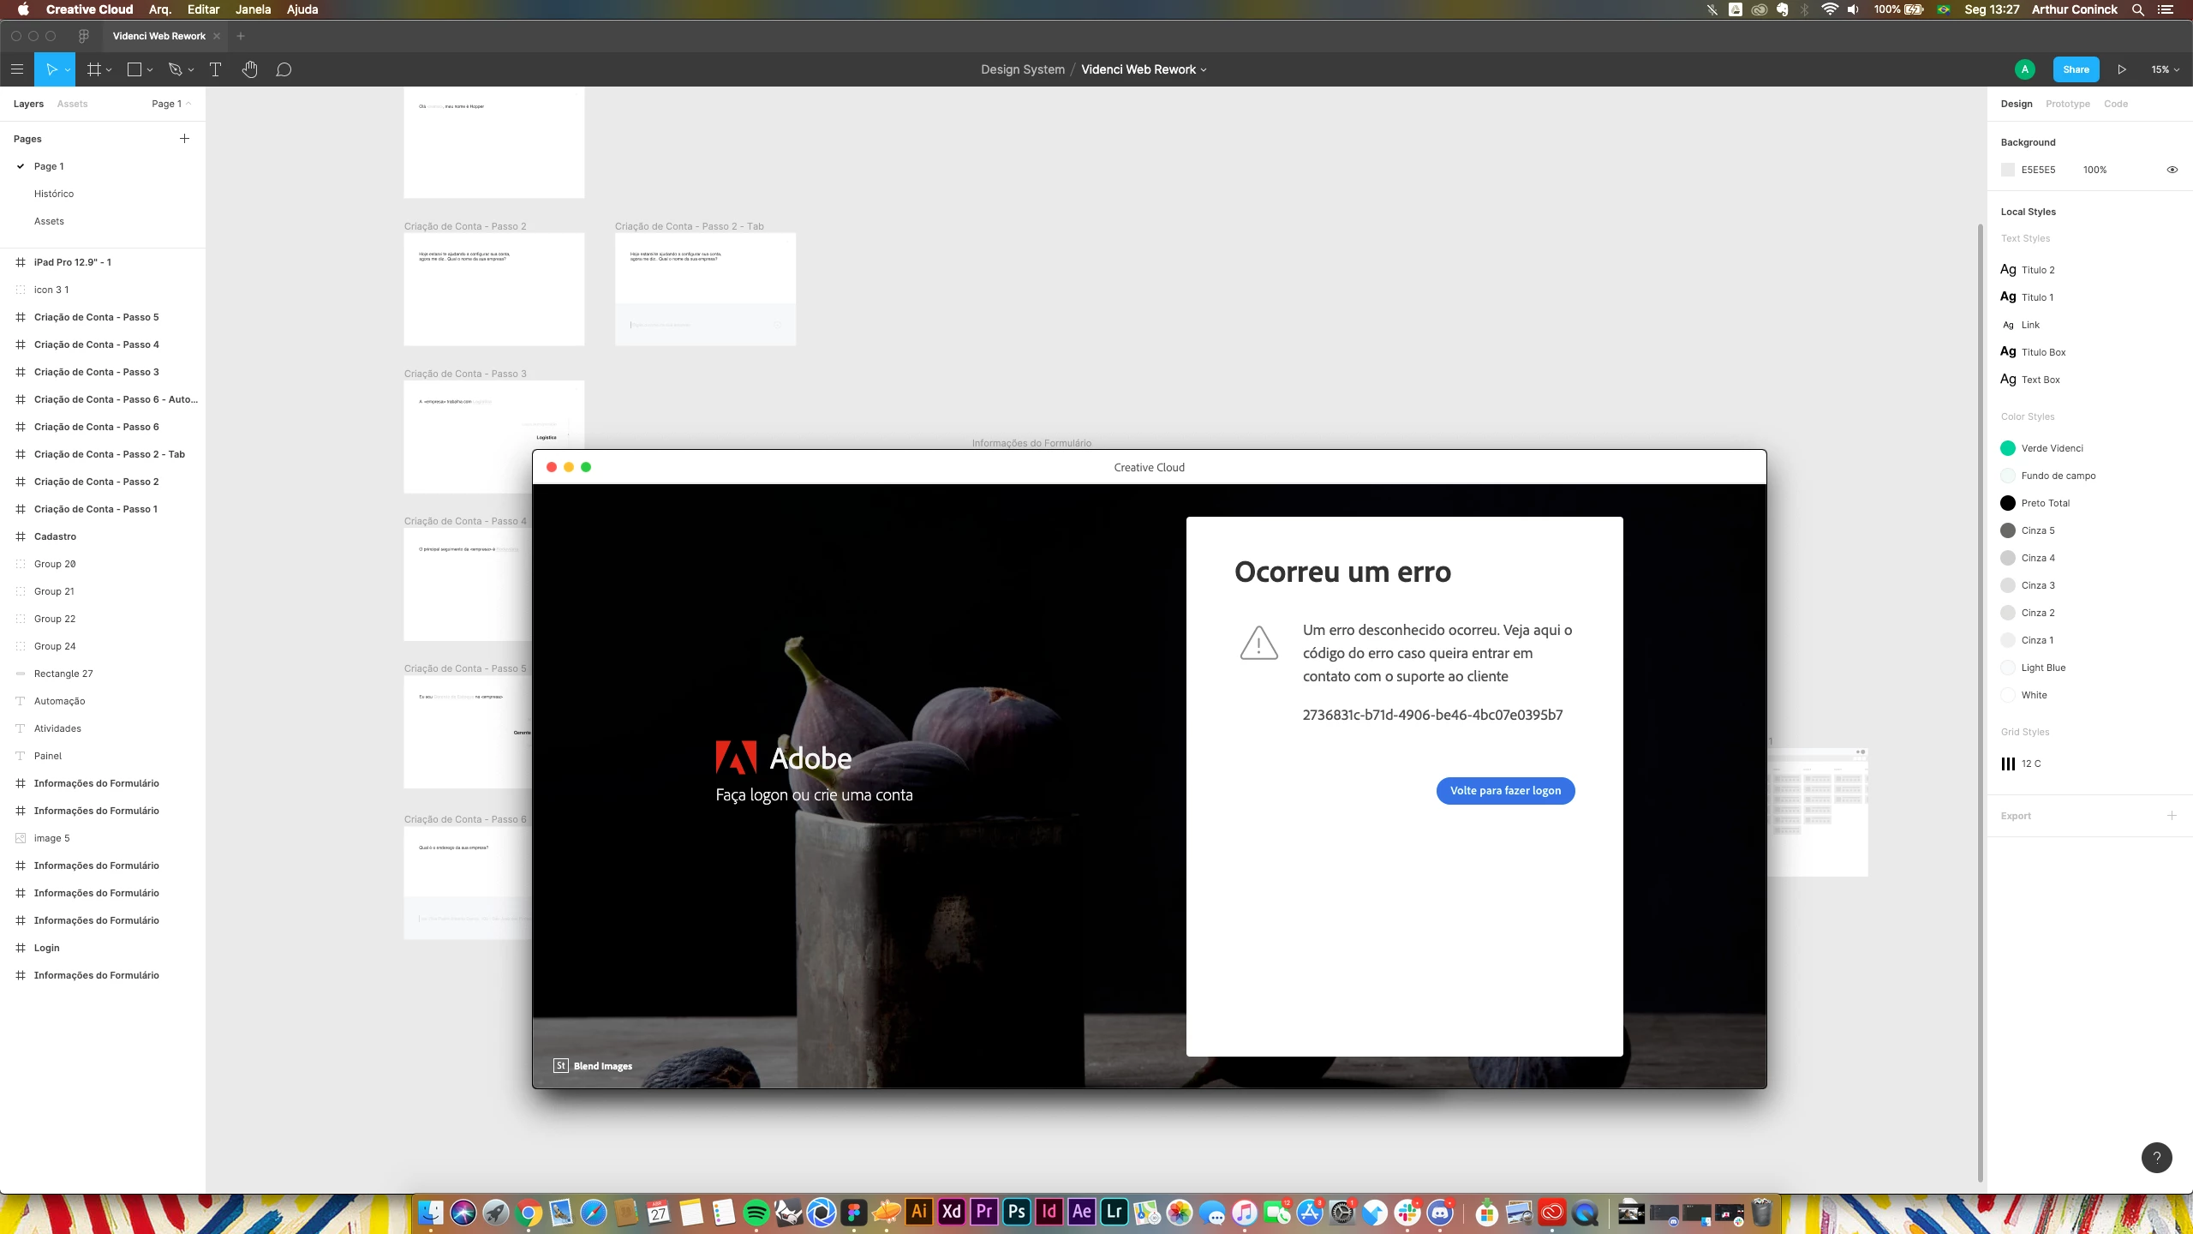
Task: Select the Hand tool
Action: point(249,69)
